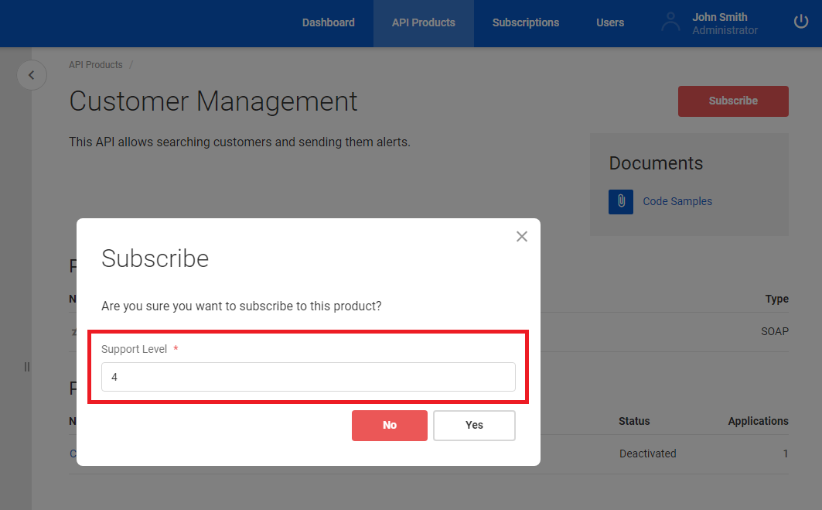Click the sidebar resize handle
This screenshot has width=822, height=510.
click(27, 367)
